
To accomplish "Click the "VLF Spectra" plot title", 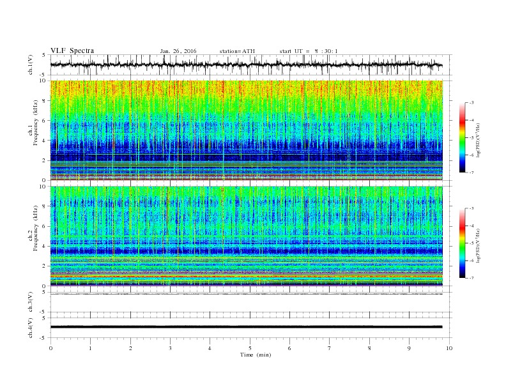I will tap(72, 50).
